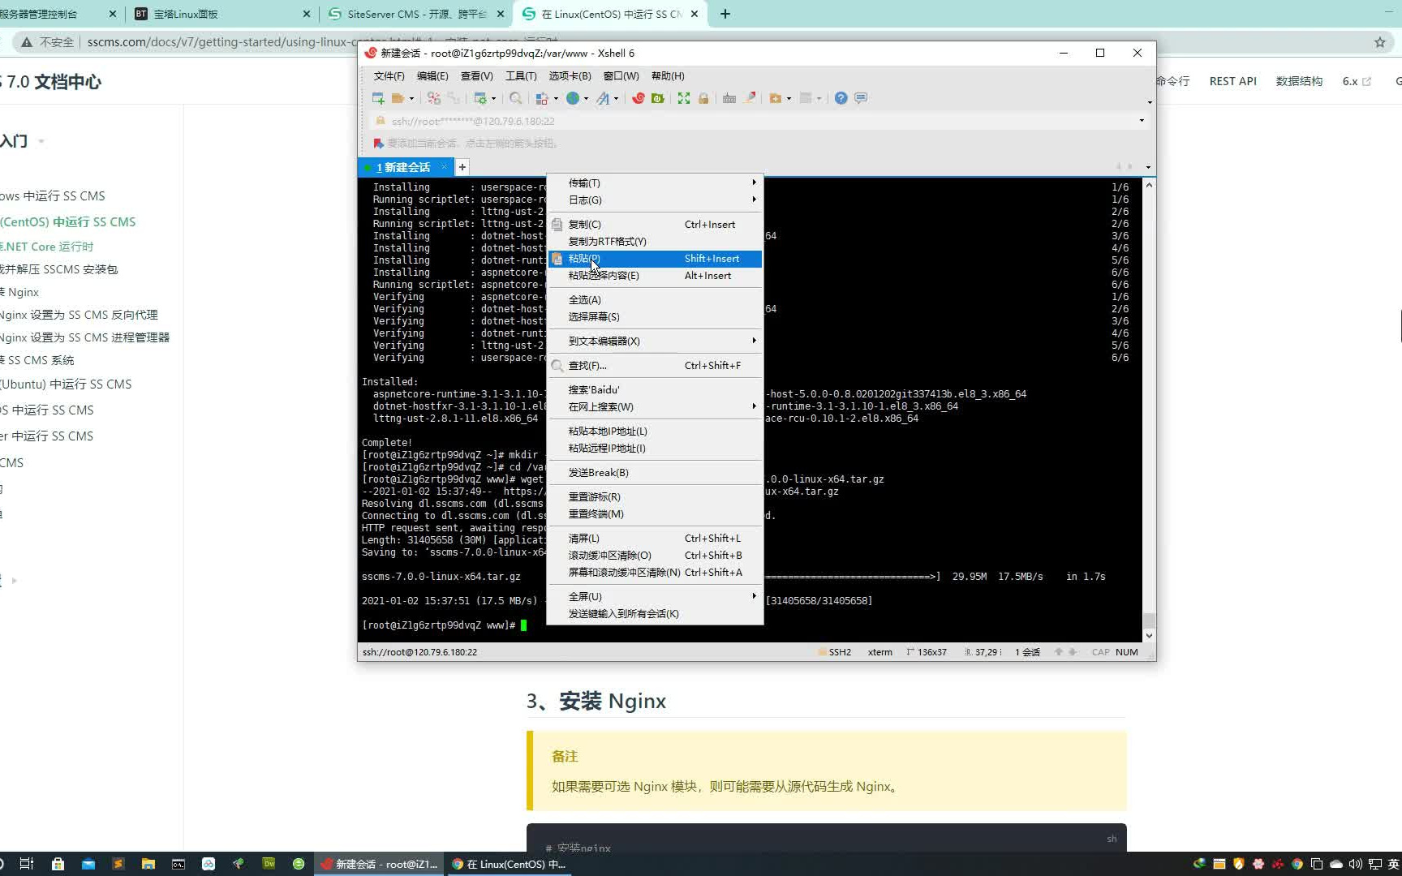Screen dimensions: 1402x876
Task: Click the full screen icon on Xshell toolbar
Action: [x=683, y=97]
